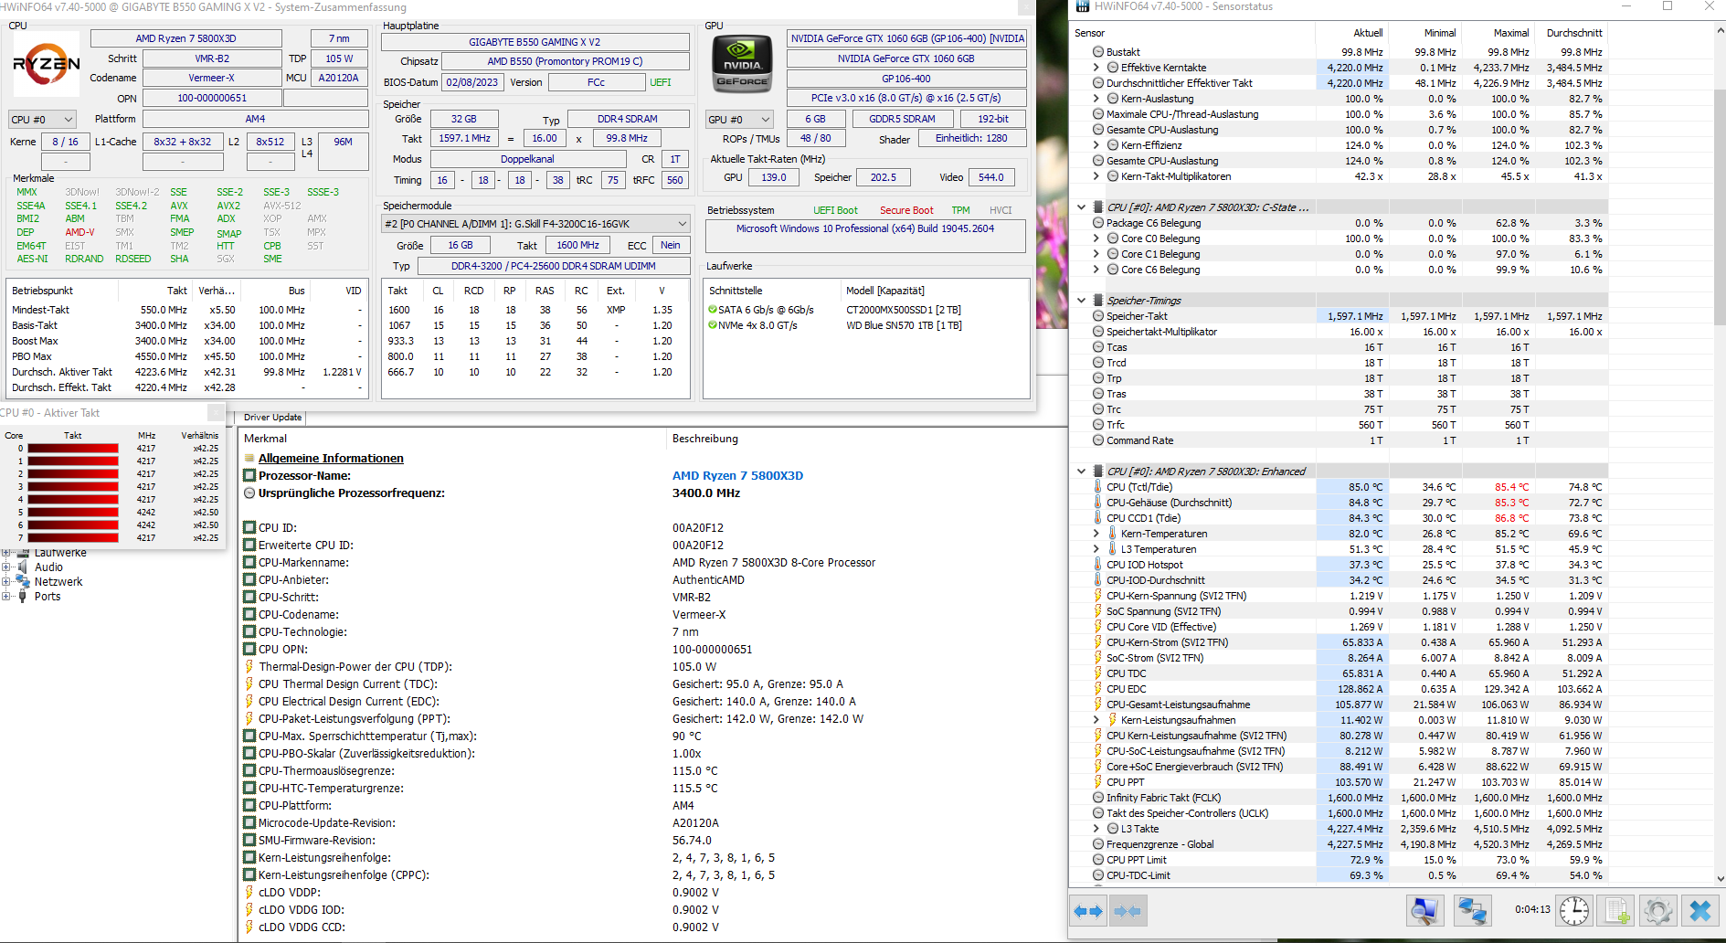This screenshot has height=943, width=1726.
Task: Click the GIGABYTE B550 GAMING X V2 mainboard box
Action: [535, 42]
